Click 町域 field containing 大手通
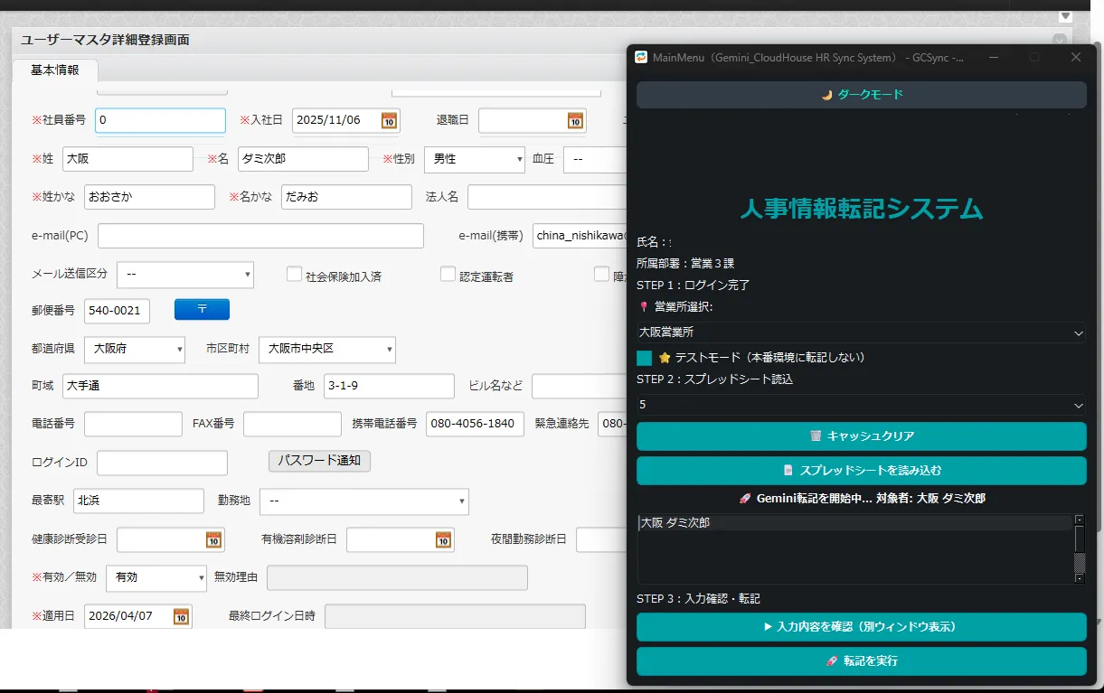Image resolution: width=1104 pixels, height=693 pixels. [x=160, y=387]
